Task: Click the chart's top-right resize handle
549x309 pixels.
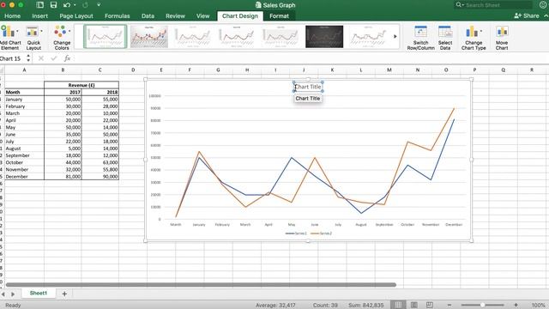Action: point(471,80)
